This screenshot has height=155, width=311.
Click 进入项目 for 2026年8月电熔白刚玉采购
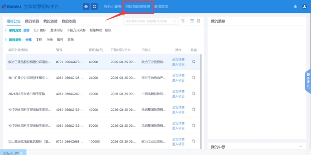coord(179,96)
